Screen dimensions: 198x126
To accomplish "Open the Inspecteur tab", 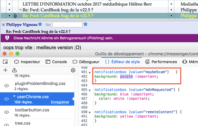I will [x=27, y=62].
